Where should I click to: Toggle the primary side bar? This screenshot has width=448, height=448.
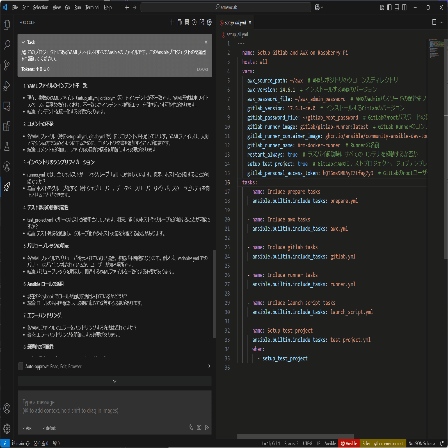tap(389, 8)
